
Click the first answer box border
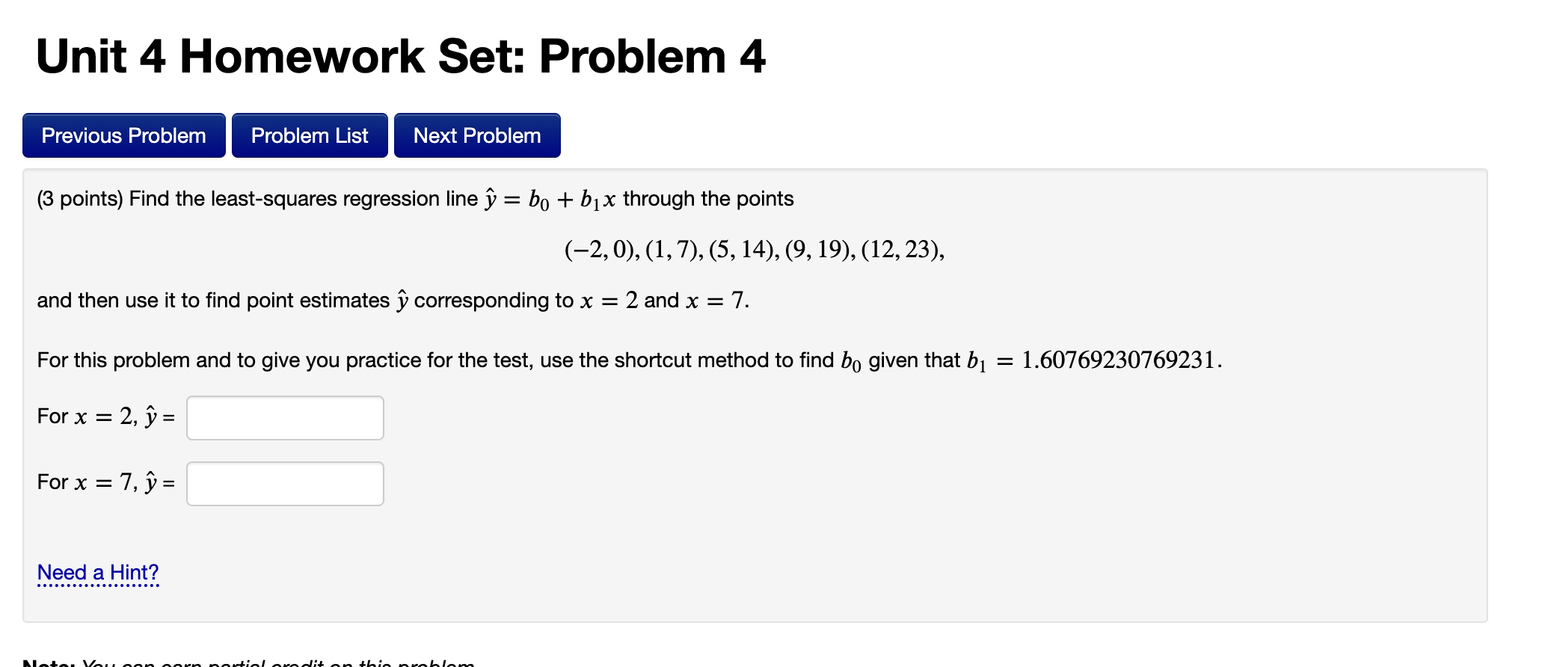coord(285,399)
